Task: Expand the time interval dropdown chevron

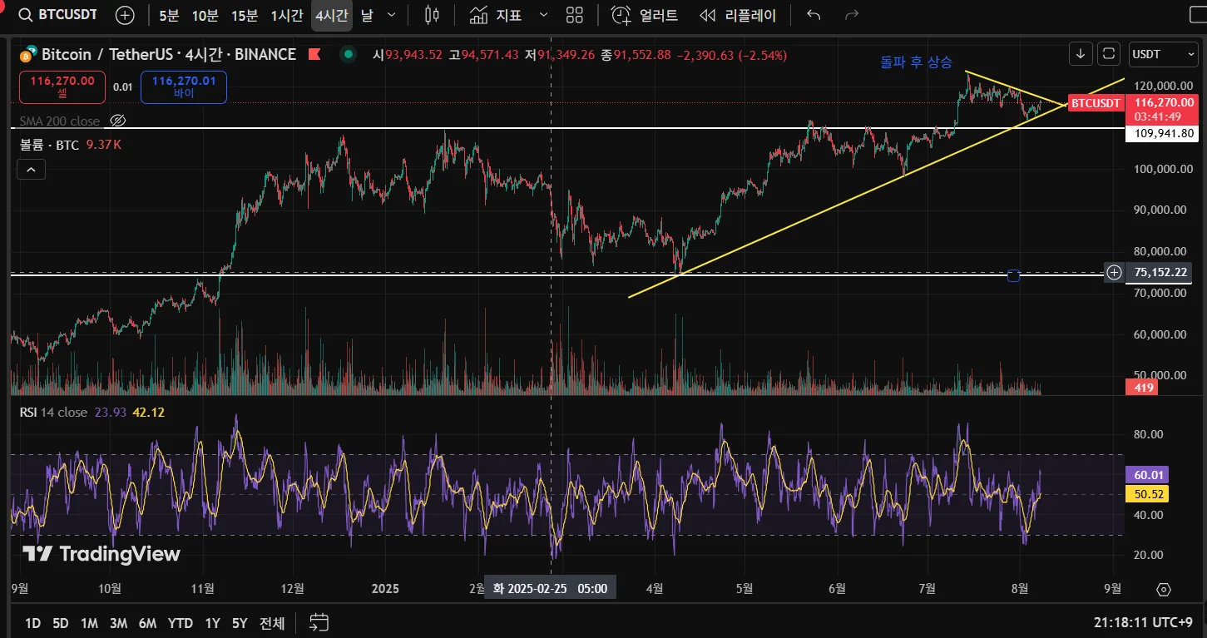Action: [392, 15]
